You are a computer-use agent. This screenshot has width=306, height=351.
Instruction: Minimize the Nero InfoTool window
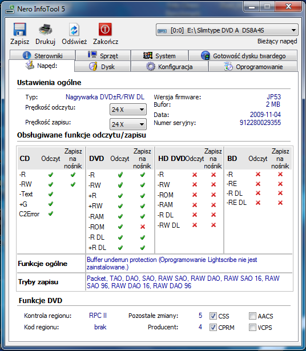pyautogui.click(x=251, y=7)
